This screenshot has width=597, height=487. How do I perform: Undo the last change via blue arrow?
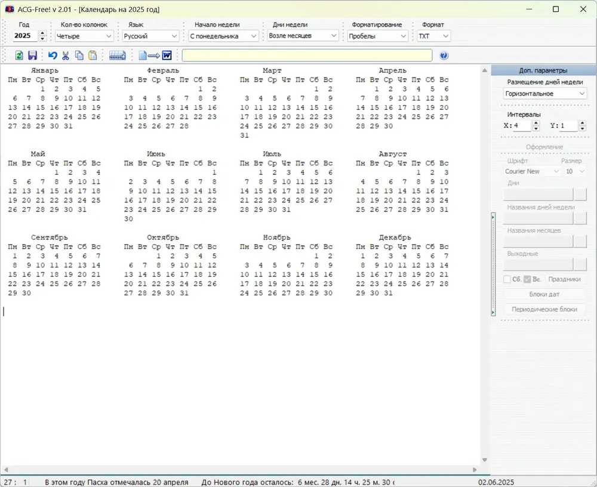tap(53, 56)
